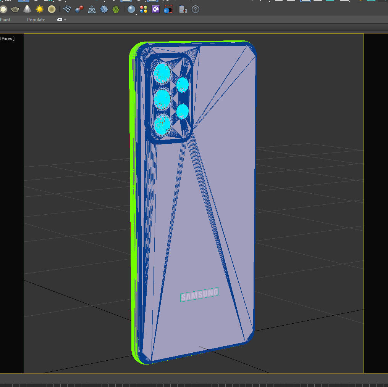Select the green edge of the phone body
388x387 pixels.
(x=133, y=198)
